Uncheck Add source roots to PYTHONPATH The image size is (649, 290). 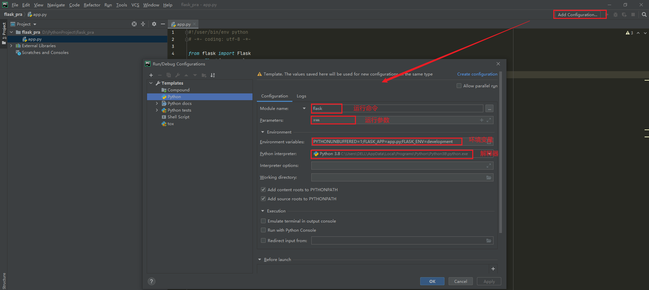263,199
